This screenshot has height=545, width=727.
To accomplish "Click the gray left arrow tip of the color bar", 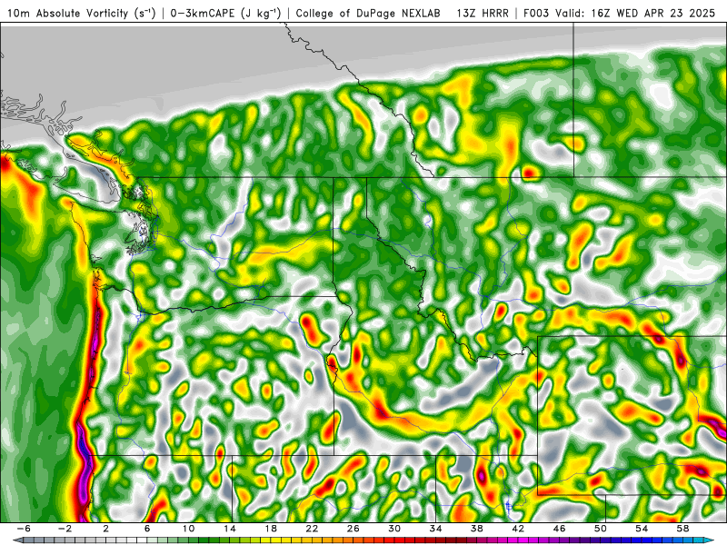I will click(17, 540).
